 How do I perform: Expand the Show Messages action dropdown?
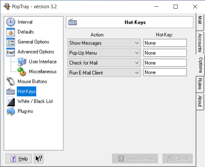pos(137,43)
